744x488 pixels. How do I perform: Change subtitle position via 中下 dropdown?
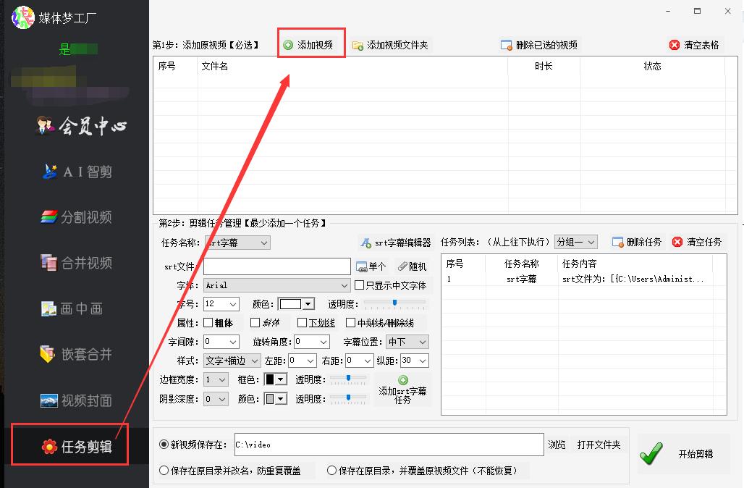click(x=407, y=341)
